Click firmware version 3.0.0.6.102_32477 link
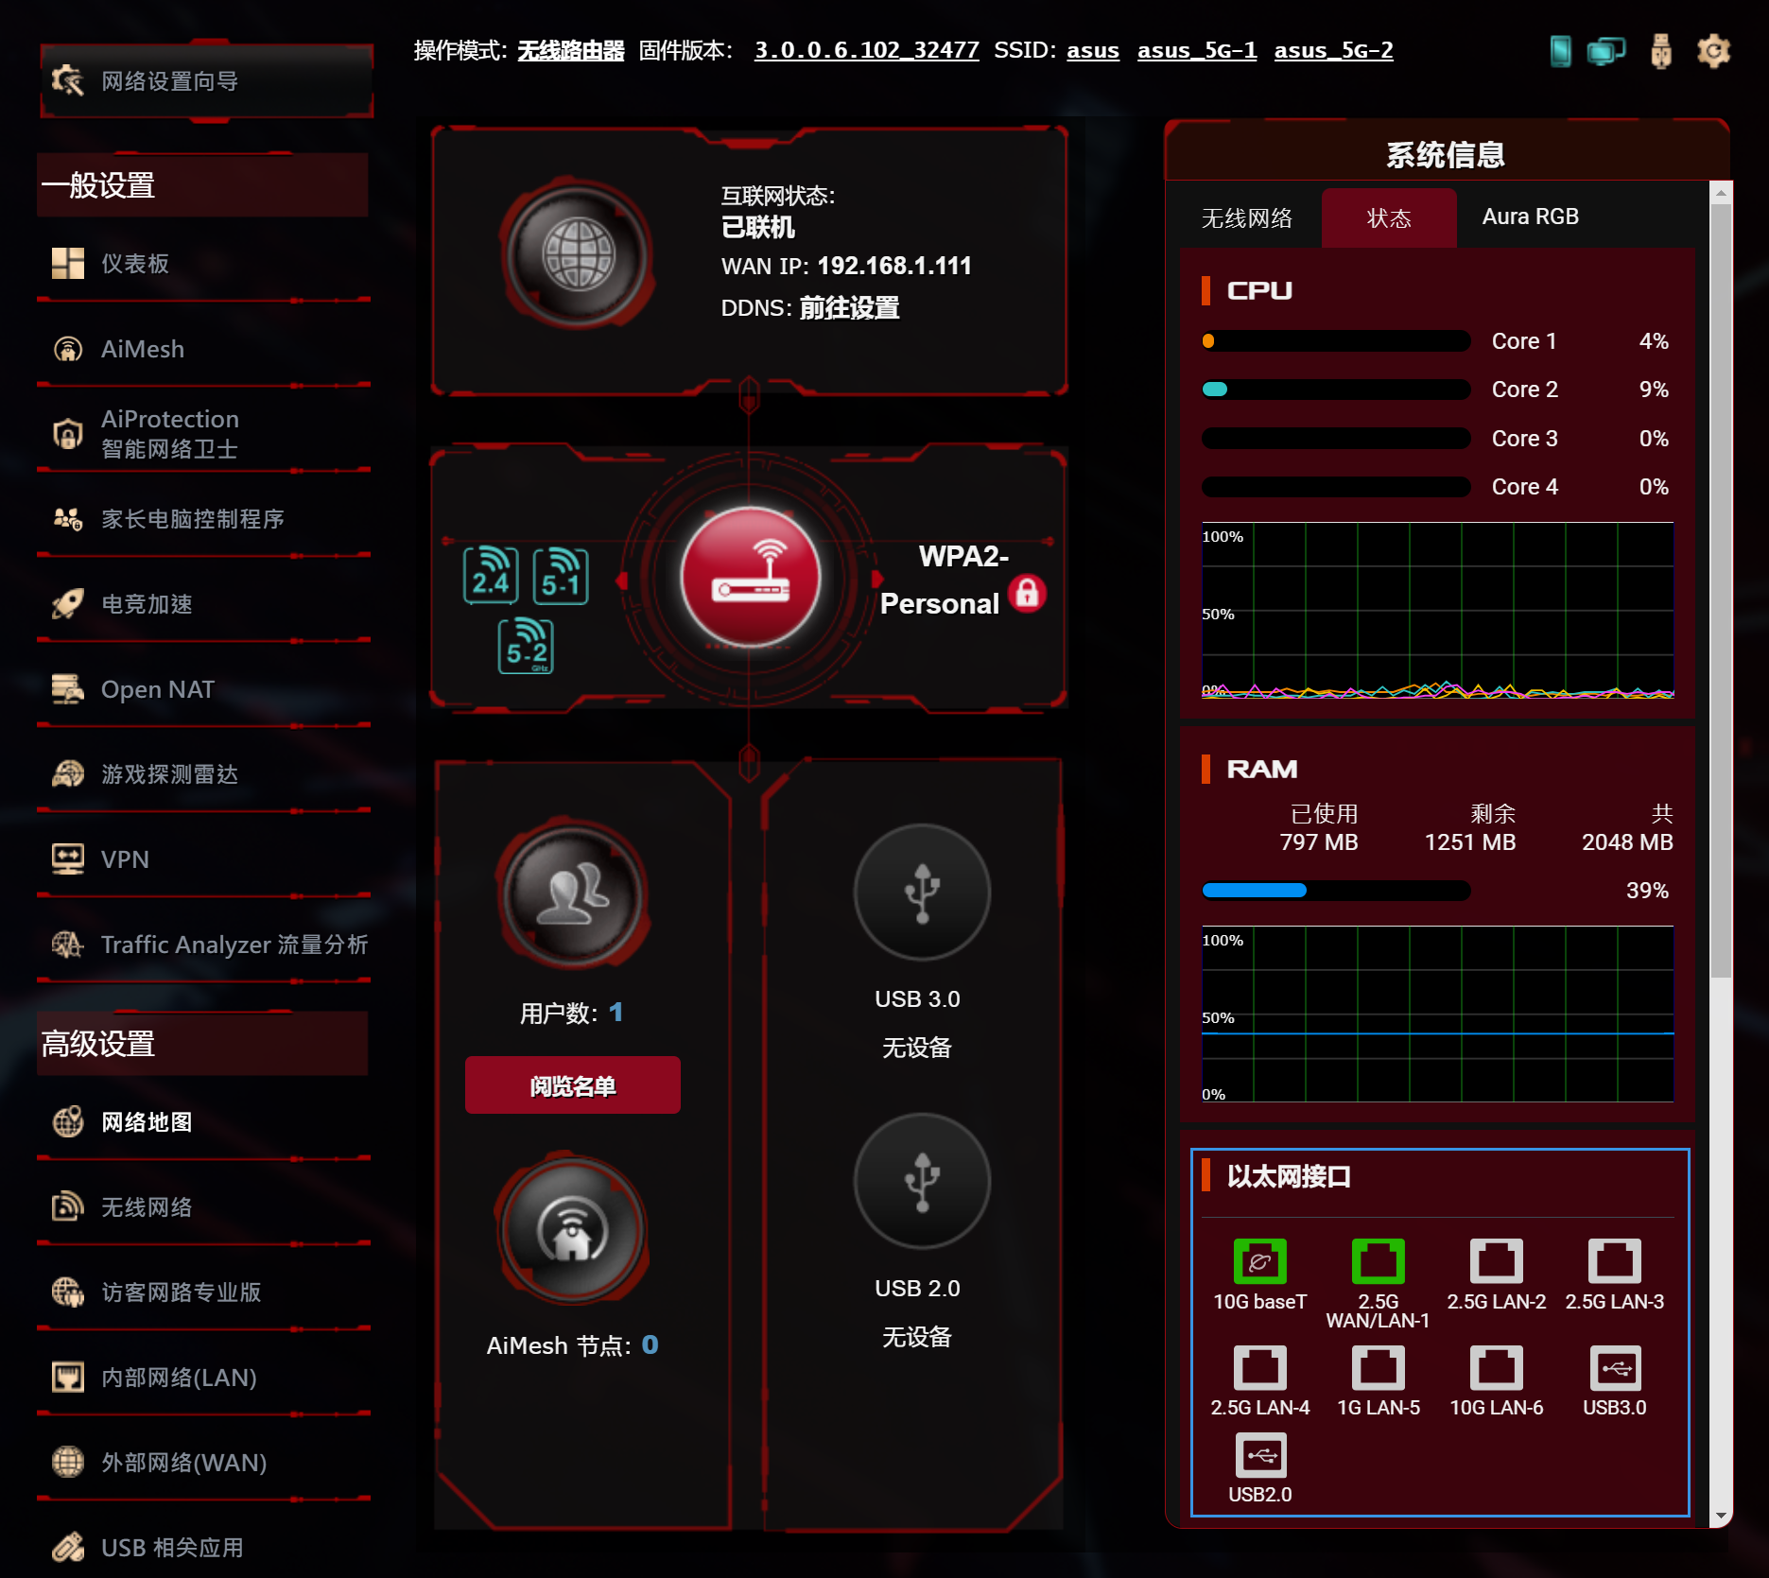Viewport: 1769px width, 1578px height. (866, 50)
